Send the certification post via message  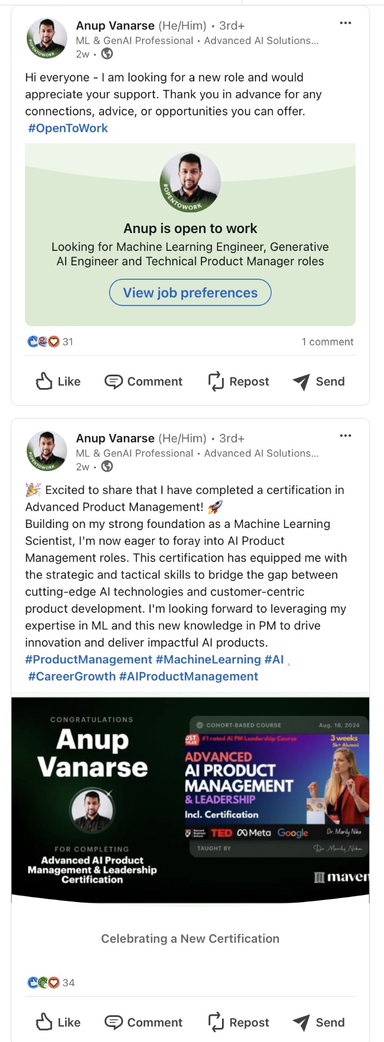pyautogui.click(x=319, y=1022)
